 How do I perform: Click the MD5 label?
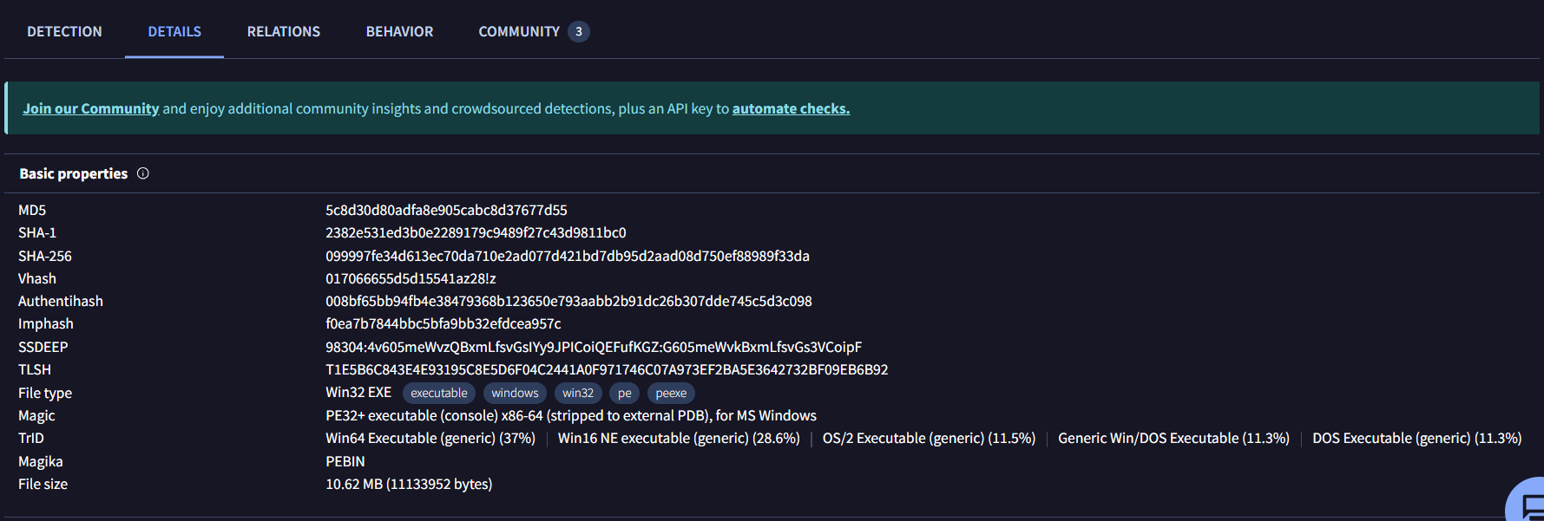(32, 210)
